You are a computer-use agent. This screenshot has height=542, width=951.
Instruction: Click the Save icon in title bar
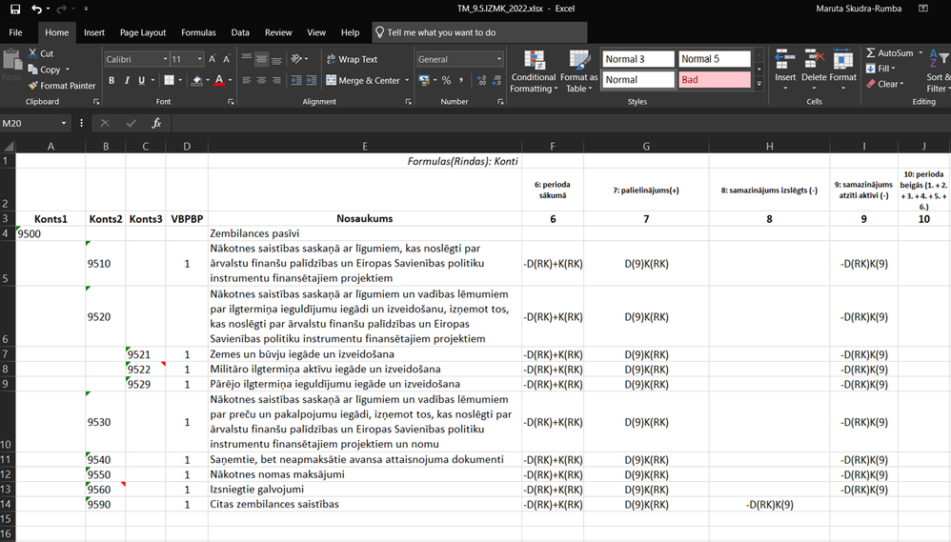(15, 9)
